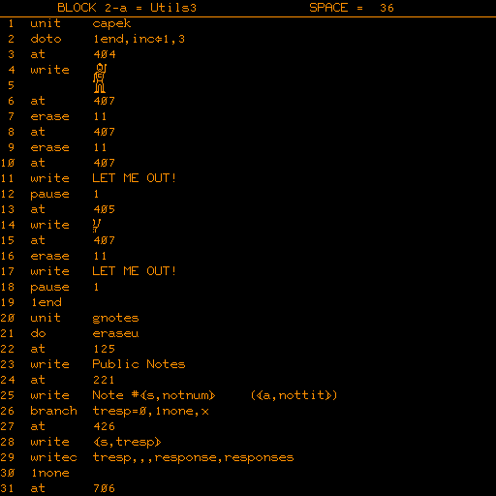496x496 pixels.
Task: Click Note # notnum write argument
Action: point(154,395)
